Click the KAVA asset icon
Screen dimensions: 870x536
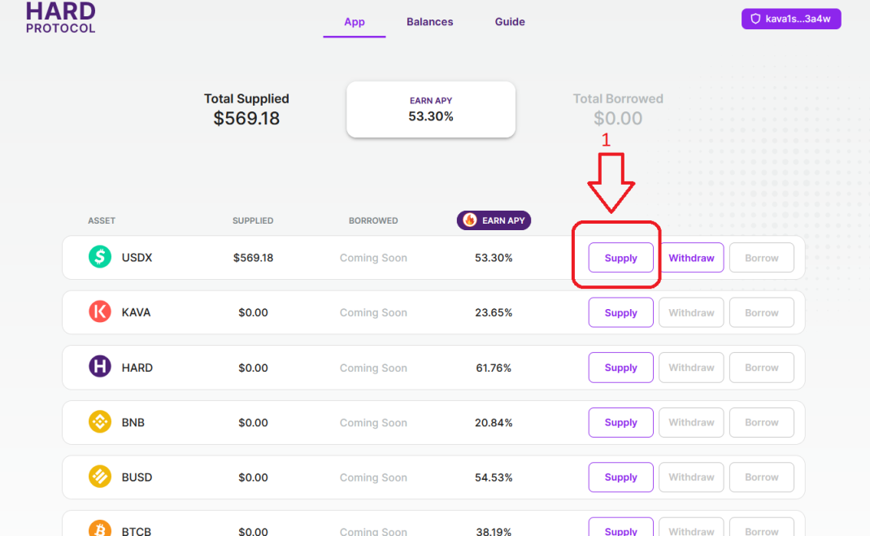[x=100, y=312]
